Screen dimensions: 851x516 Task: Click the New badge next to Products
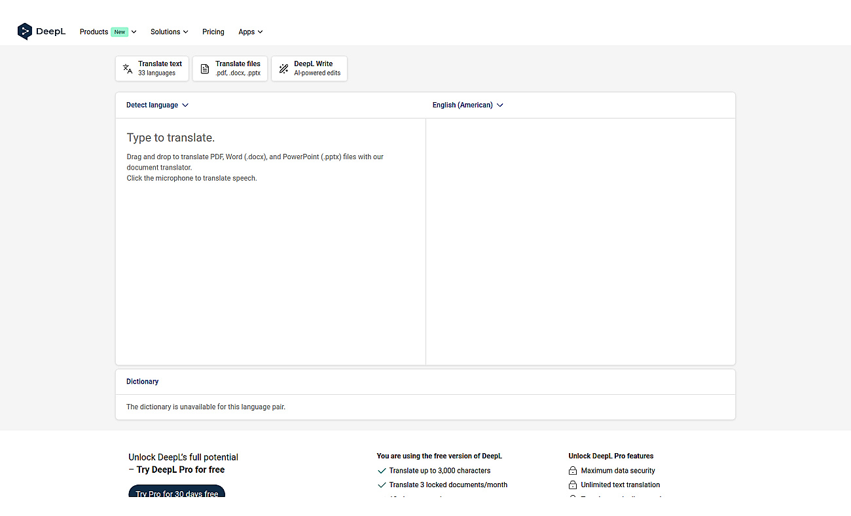[119, 31]
